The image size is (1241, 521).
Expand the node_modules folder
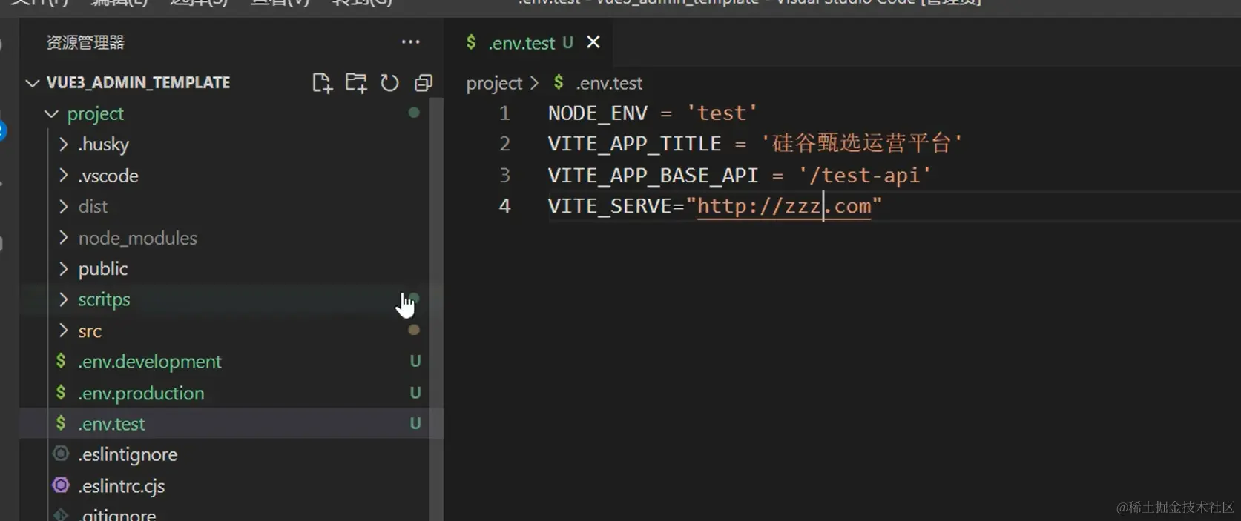(64, 238)
